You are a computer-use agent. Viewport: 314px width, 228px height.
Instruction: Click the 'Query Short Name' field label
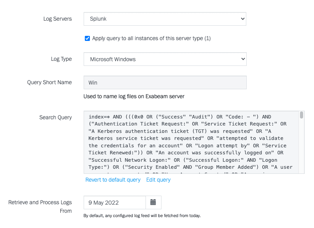point(49,82)
